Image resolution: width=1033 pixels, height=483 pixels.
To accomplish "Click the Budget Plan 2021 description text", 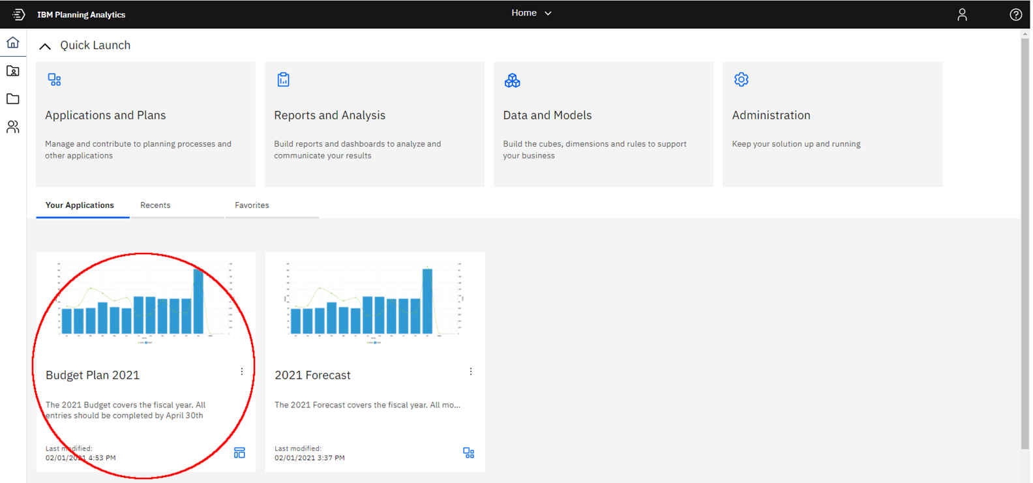I will [x=125, y=410].
